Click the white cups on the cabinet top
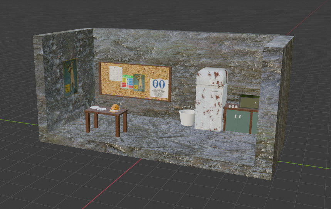The width and height of the screenshot is (331, 209). 232,106
